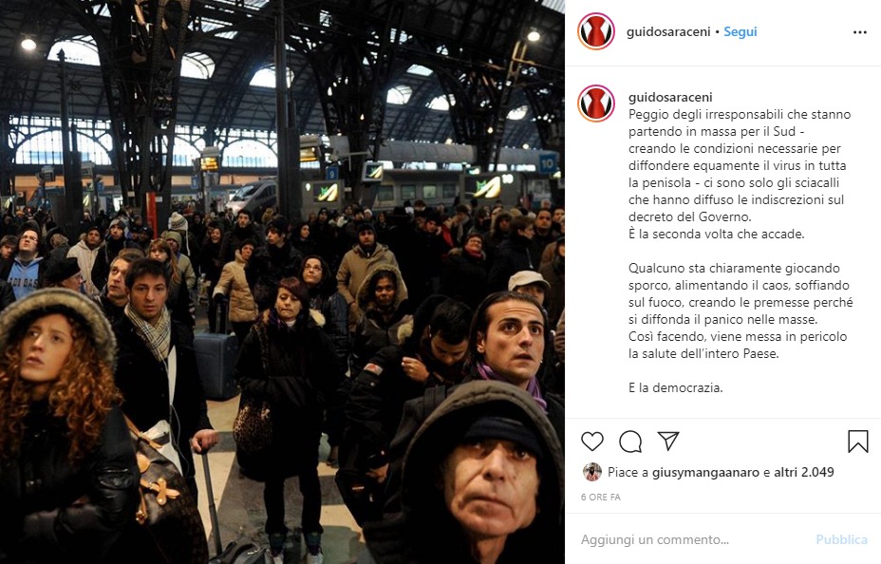881x564 pixels.
Task: Open the caption avatar next to the post text
Action: point(596,103)
